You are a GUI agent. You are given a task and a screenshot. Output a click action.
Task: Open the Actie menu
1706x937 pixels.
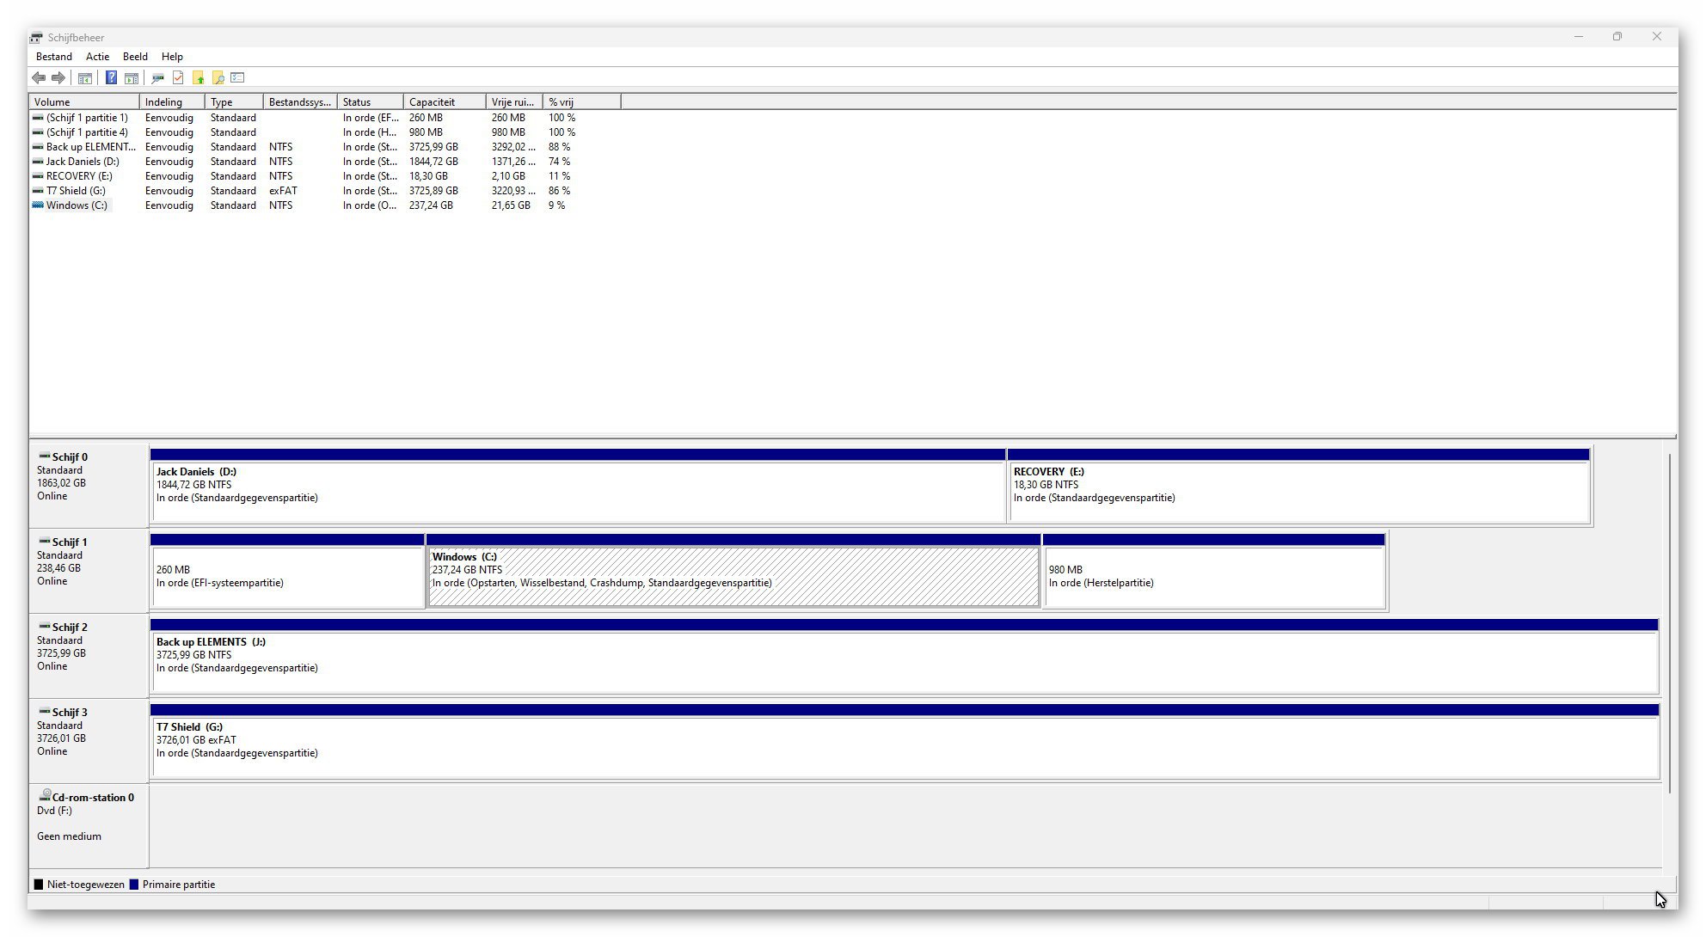[97, 57]
